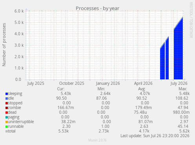Click the stopped legend color swatch
This screenshot has height=145, width=195.
click(x=7, y=103)
